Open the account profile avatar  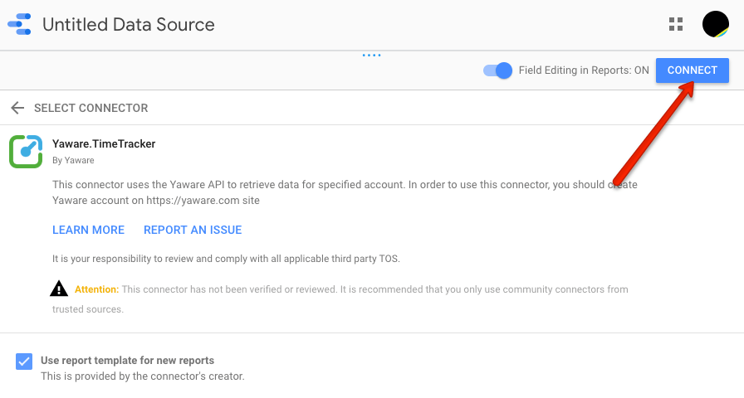tap(716, 24)
